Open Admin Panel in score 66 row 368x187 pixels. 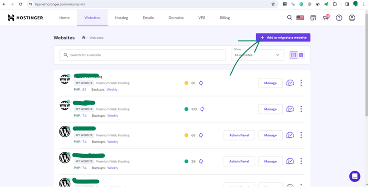click(239, 135)
